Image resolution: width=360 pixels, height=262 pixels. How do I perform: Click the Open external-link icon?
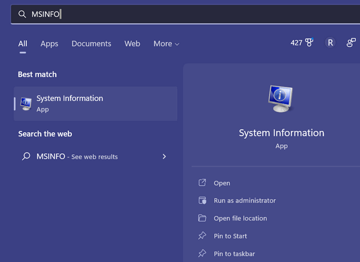[202, 183]
